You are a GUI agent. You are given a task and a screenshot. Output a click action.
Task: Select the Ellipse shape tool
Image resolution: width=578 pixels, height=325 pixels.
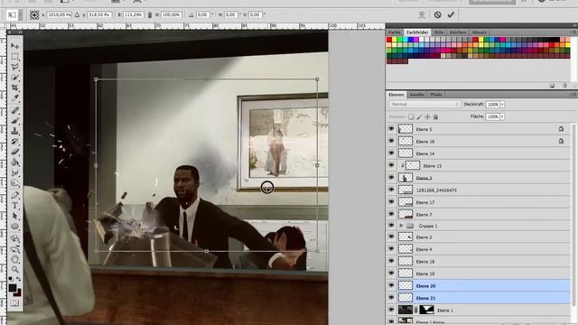pyautogui.click(x=14, y=227)
